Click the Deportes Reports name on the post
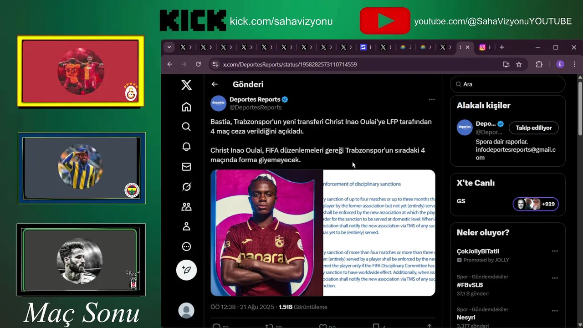The image size is (583, 328). pos(255,99)
